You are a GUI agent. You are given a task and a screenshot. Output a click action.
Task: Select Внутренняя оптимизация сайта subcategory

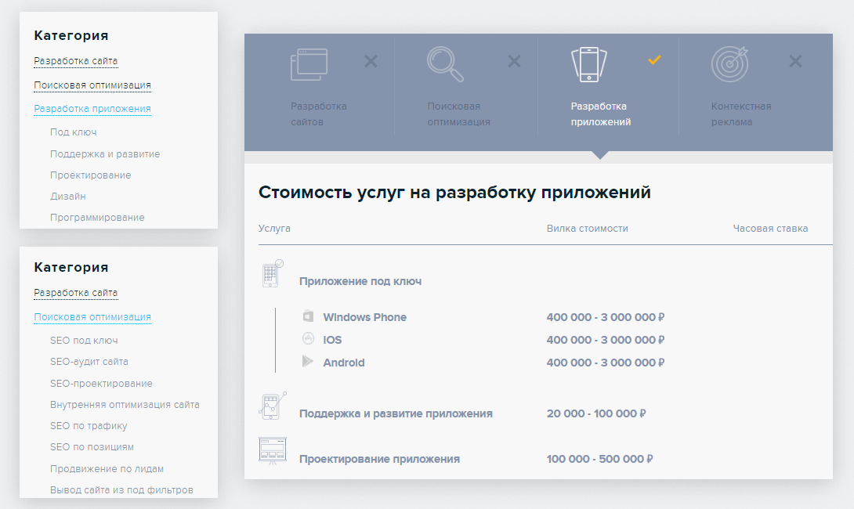point(125,405)
